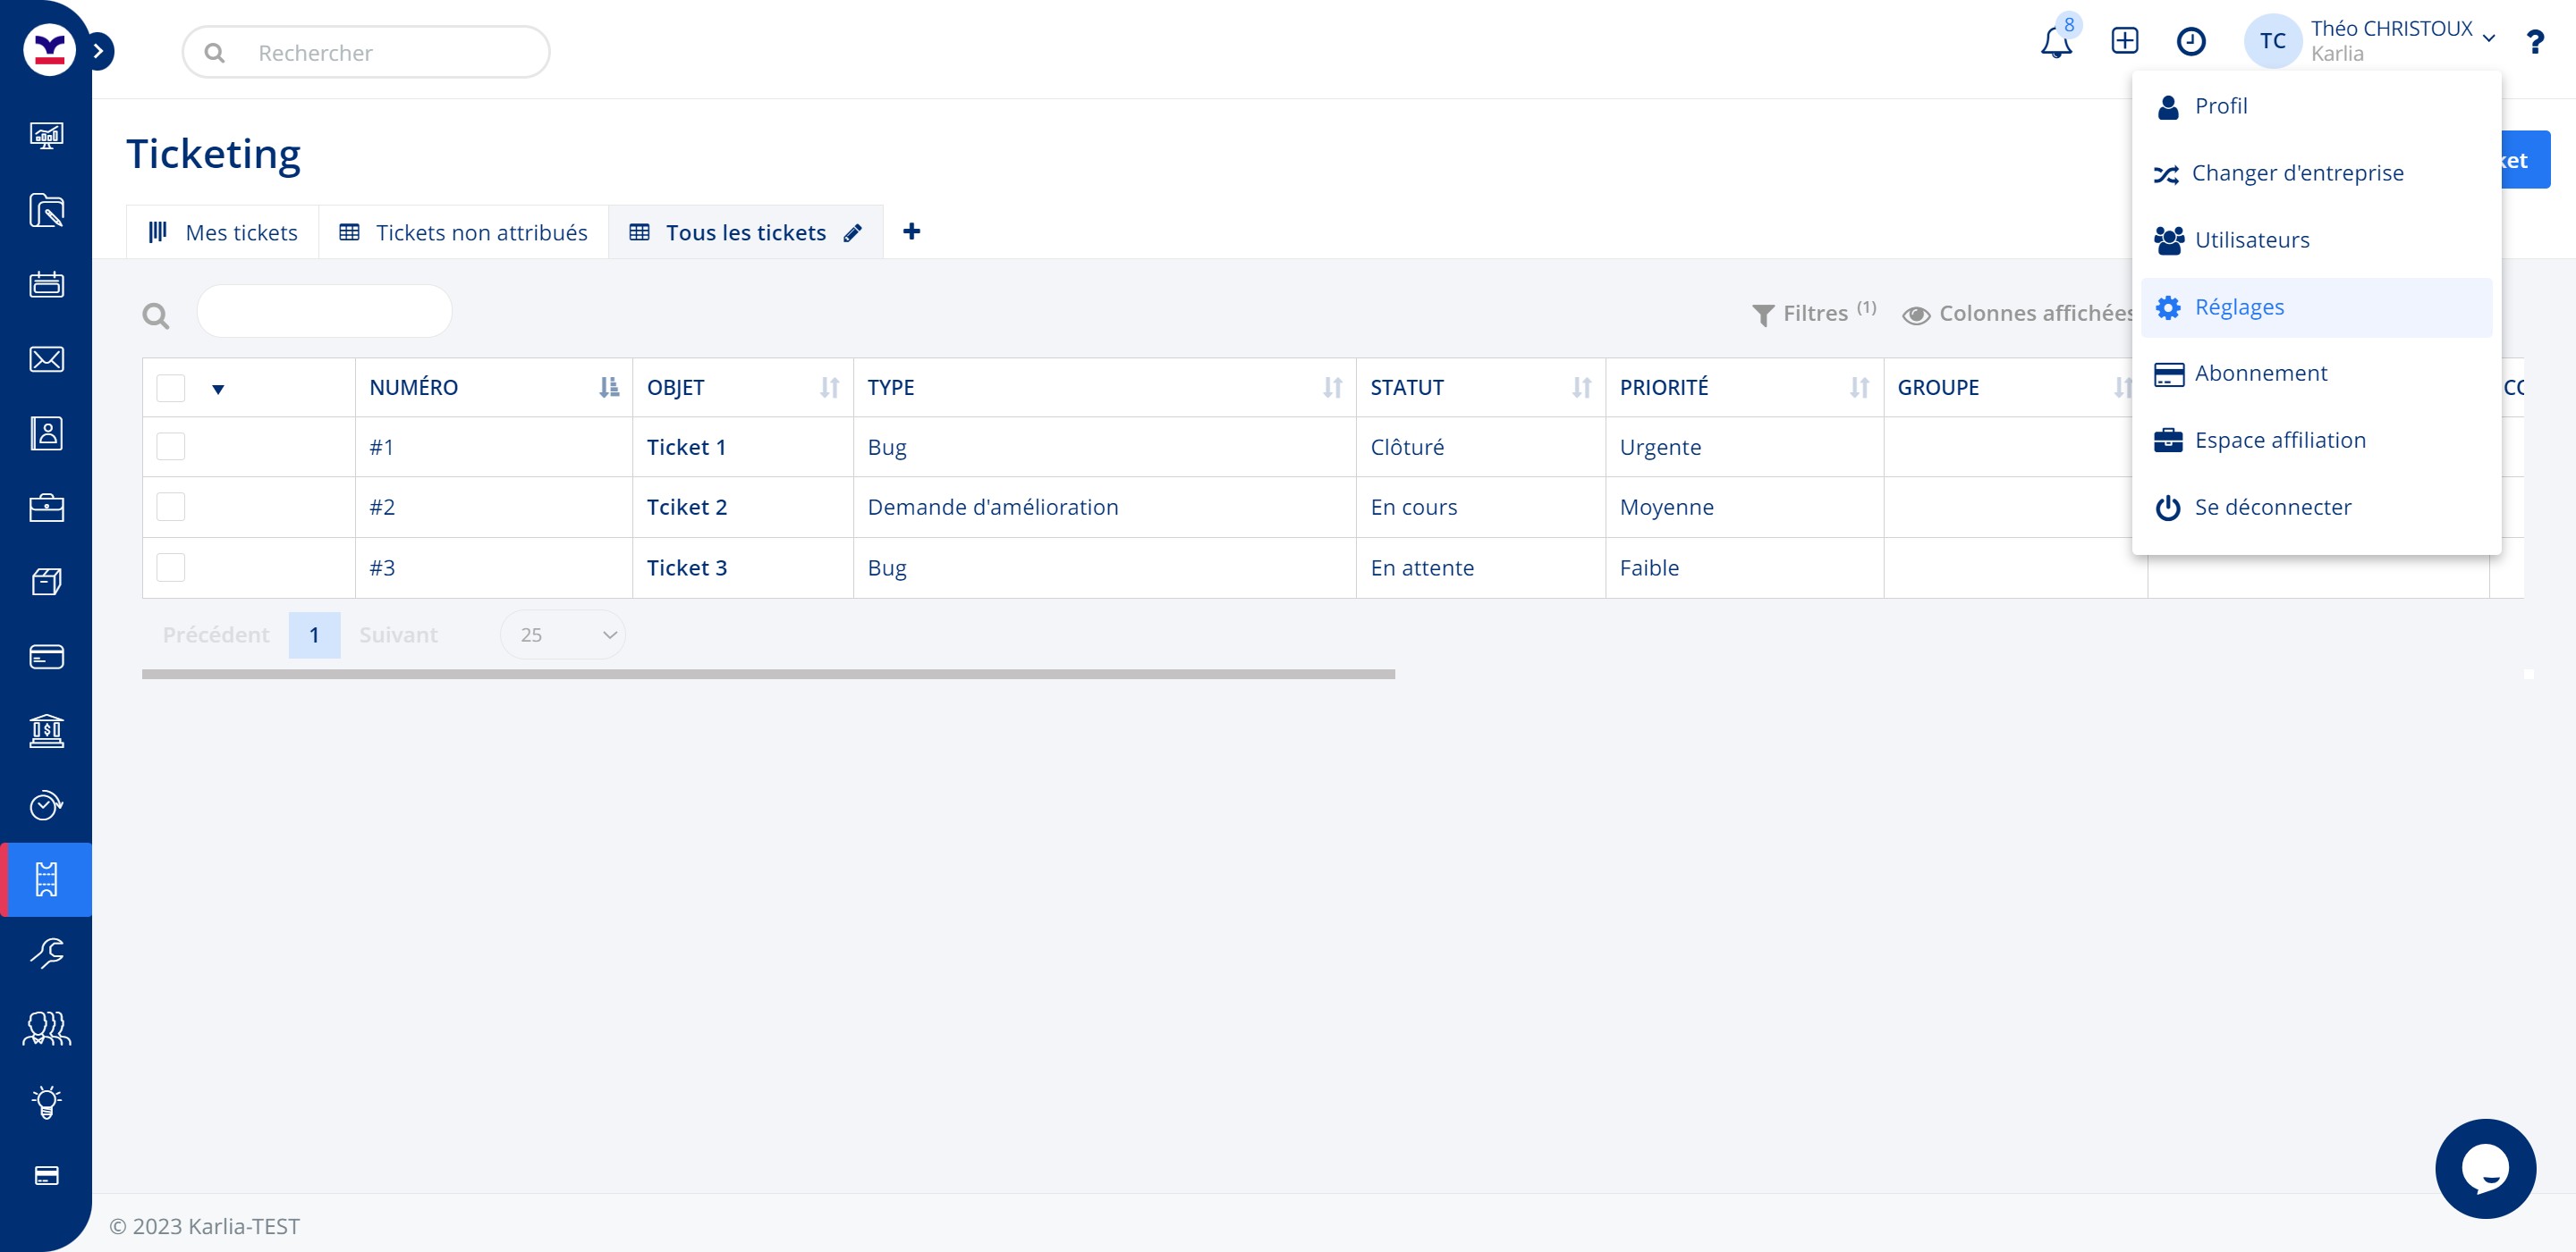
Task: Click the quick add plus icon in header
Action: 2124,41
